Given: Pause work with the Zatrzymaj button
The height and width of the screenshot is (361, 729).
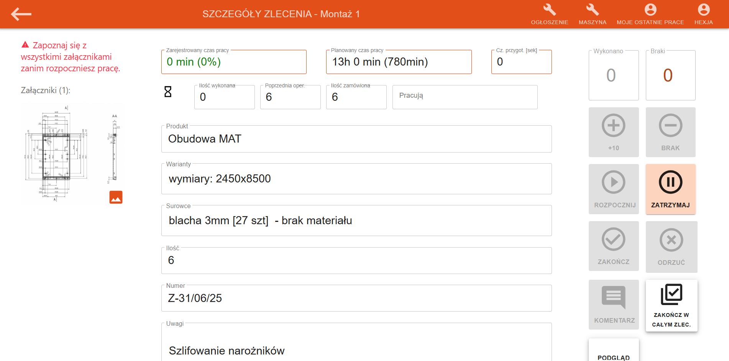Looking at the screenshot, I should click(x=670, y=189).
